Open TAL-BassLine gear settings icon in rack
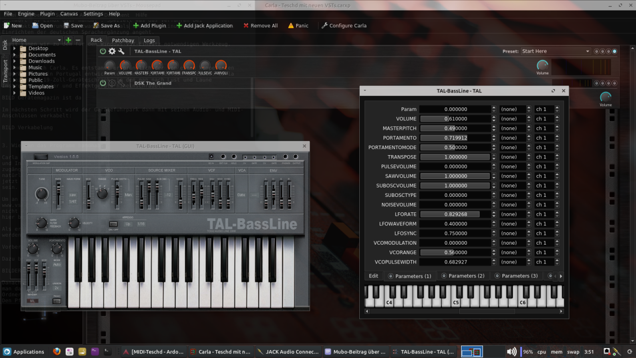 point(112,51)
